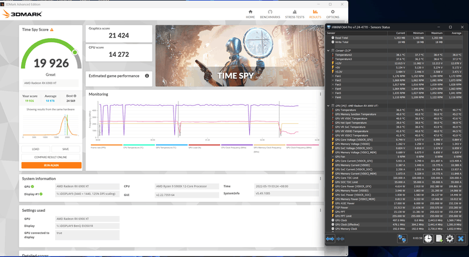The height and width of the screenshot is (257, 469).
Task: Click the GPU Temperature row sensor icon
Action: (333, 110)
